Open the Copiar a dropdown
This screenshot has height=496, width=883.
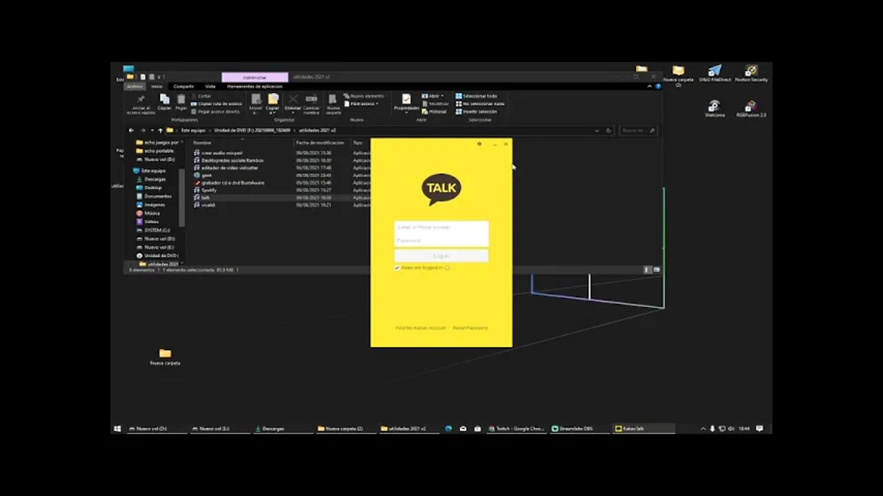click(x=272, y=103)
